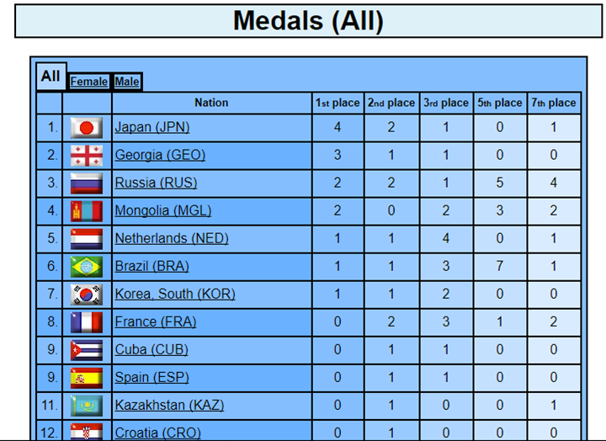This screenshot has height=441, width=606.
Task: Click the Russia flag icon
Action: coord(87,183)
